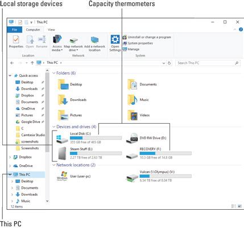Image resolution: width=244 pixels, height=228 pixels.
Task: Open the Properties ribbon button
Action: pyautogui.click(x=16, y=42)
